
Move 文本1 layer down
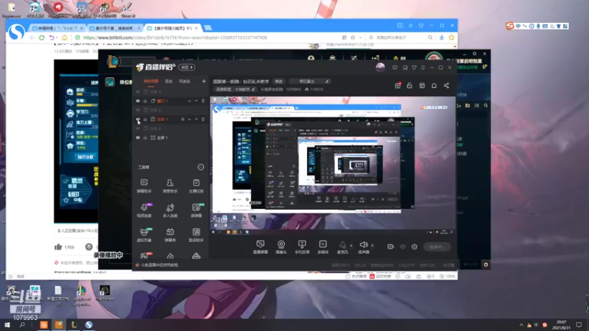point(196,119)
